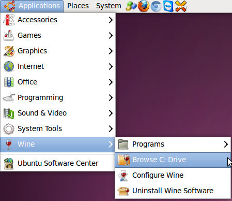Click the Uninstall Wine Software box icon
The width and height of the screenshot is (232, 201).
[123, 191]
